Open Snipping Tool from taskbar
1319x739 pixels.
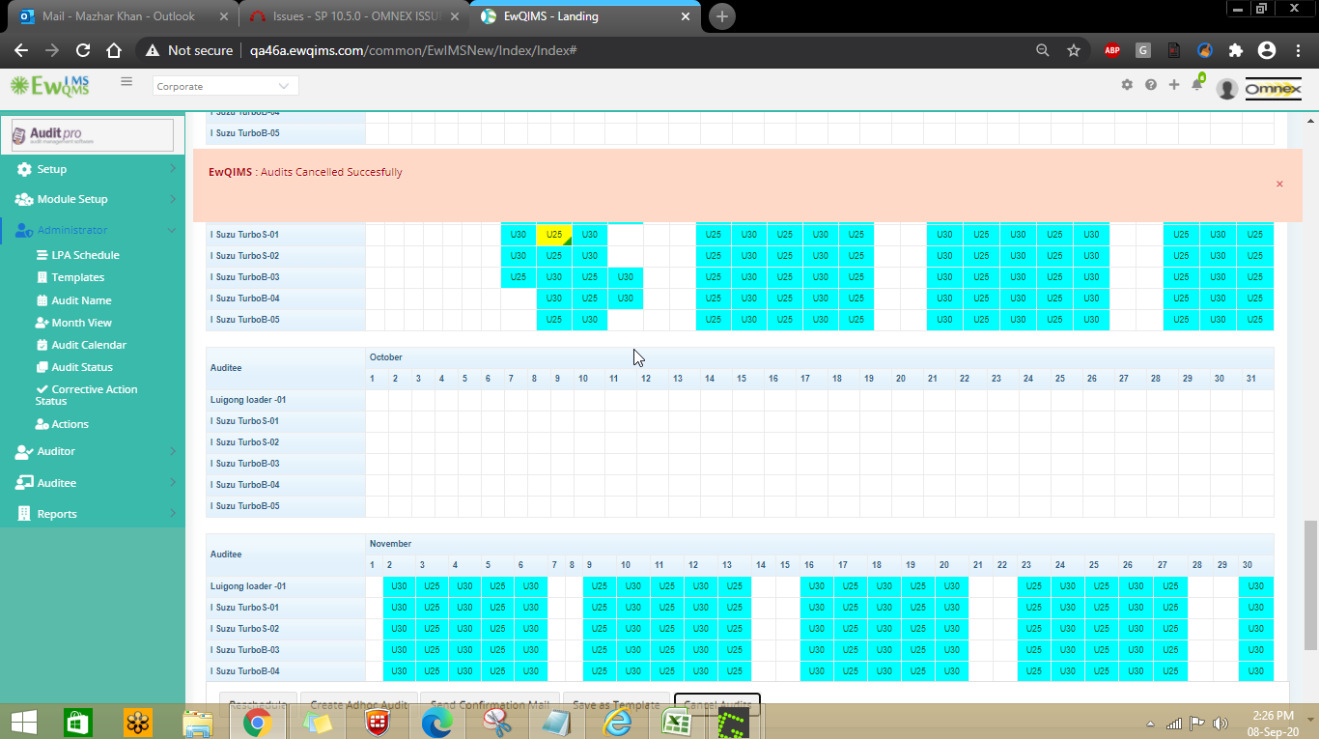496,723
